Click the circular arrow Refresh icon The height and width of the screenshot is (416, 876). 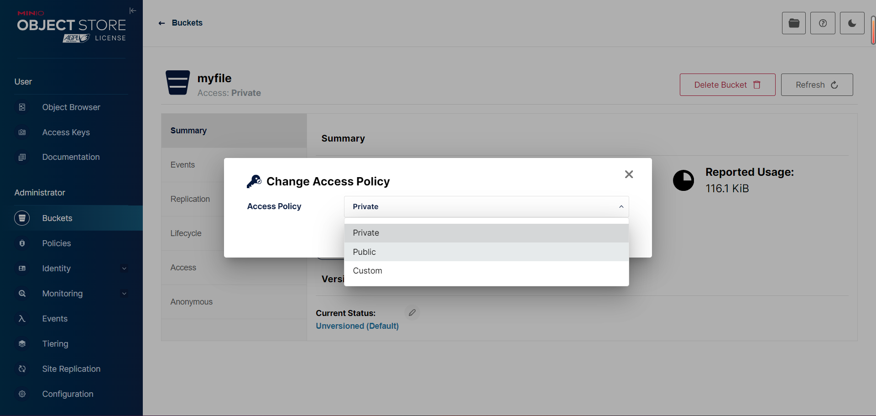click(834, 85)
